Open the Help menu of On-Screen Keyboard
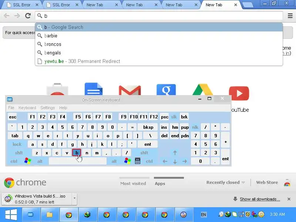This screenshot has height=222, width=296. (63, 108)
